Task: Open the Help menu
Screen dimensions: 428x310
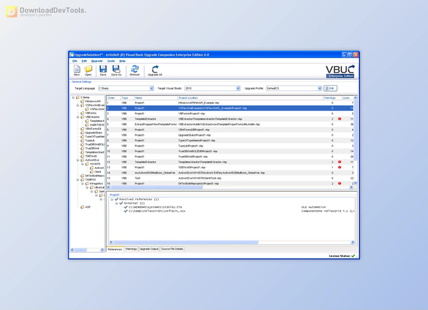Action: [x=122, y=61]
